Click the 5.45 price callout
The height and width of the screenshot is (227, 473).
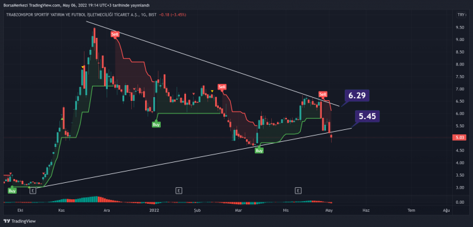coord(368,116)
